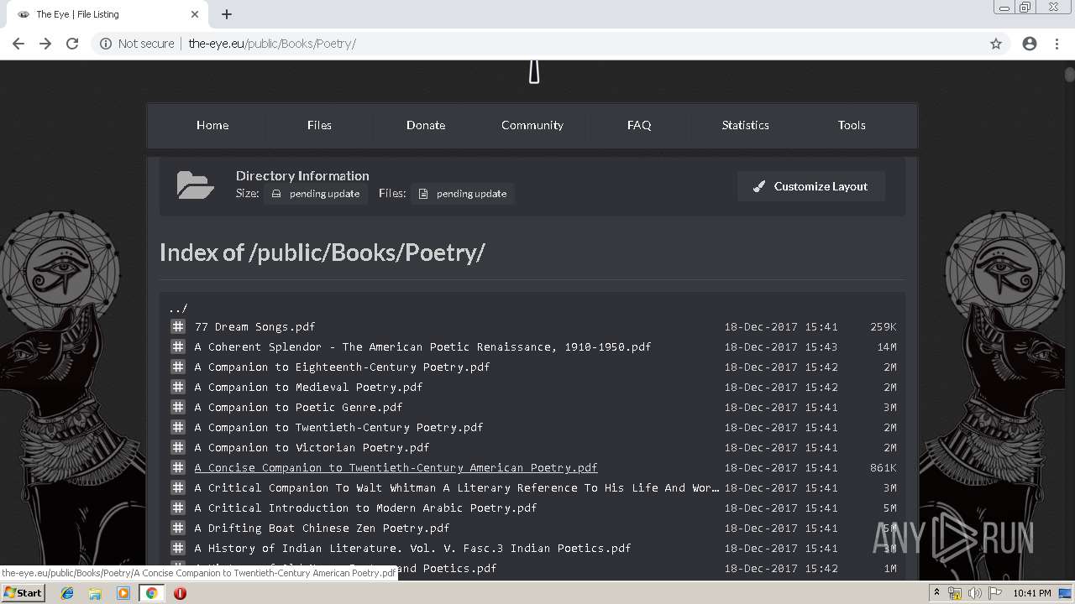1075x604 pixels.
Task: Open a new browser tab
Action: (x=227, y=14)
